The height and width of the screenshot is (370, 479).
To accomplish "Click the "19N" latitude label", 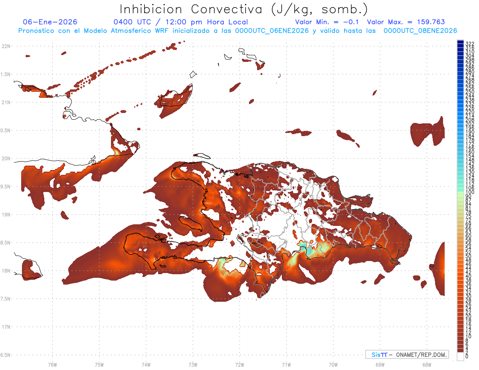I will pyautogui.click(x=6, y=214).
